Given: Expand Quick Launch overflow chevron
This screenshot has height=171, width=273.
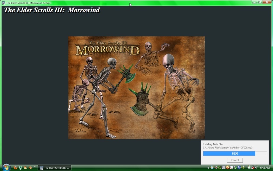Looking at the screenshot, I should (x=34, y=167).
